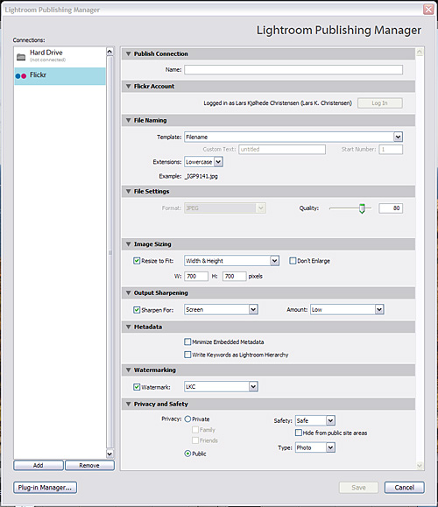Viewport: 438px width, 507px height.
Task: Collapse the File Naming section
Action: tap(129, 120)
